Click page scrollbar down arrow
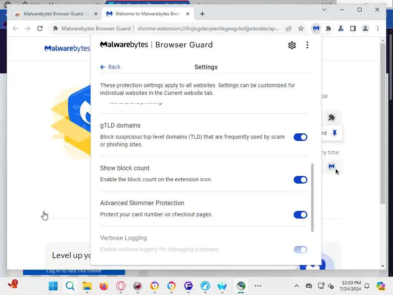This screenshot has height=295, width=393. 383,266
